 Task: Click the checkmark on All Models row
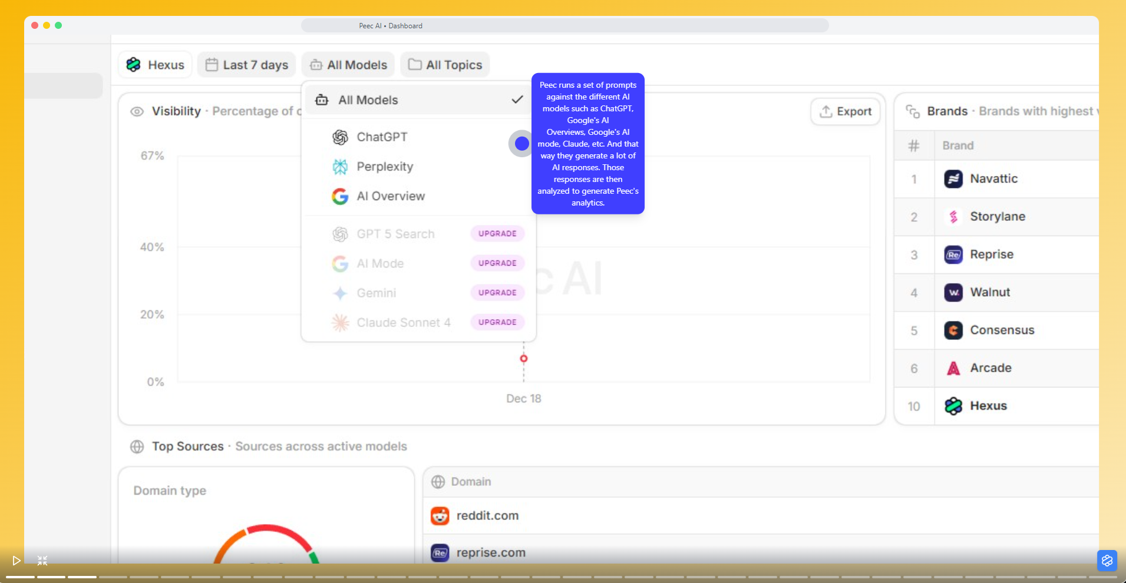(517, 100)
